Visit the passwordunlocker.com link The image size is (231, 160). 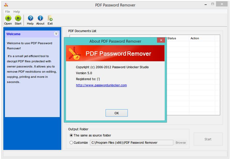pos(101,85)
